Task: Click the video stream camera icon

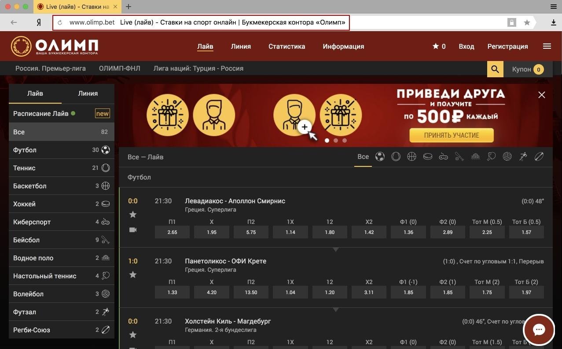Action: [x=133, y=229]
